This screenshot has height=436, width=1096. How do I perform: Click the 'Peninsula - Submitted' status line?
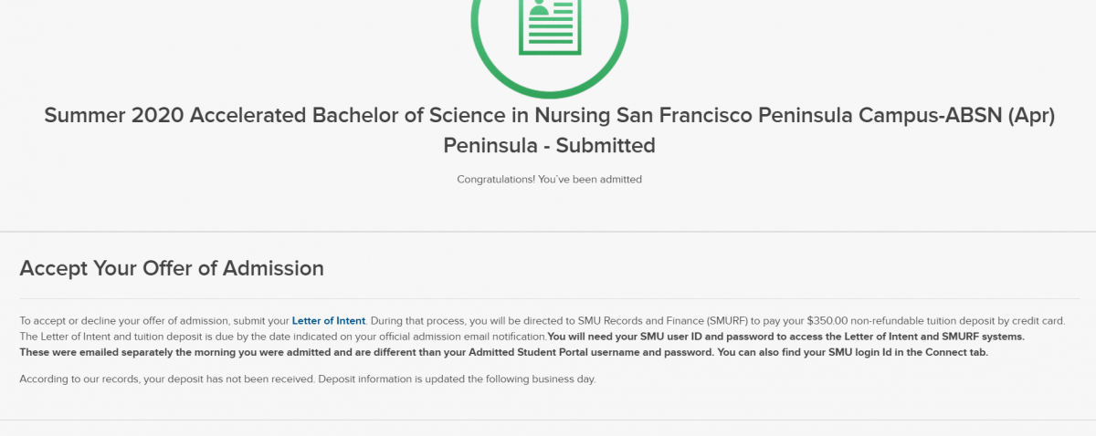[549, 145]
